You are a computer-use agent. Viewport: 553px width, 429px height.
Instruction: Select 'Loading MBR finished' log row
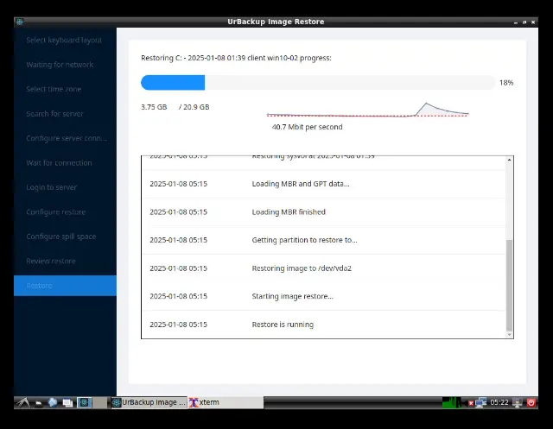click(x=323, y=212)
